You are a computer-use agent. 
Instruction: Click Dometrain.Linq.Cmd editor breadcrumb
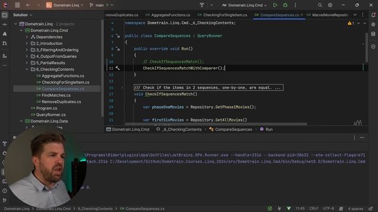pos(128,130)
